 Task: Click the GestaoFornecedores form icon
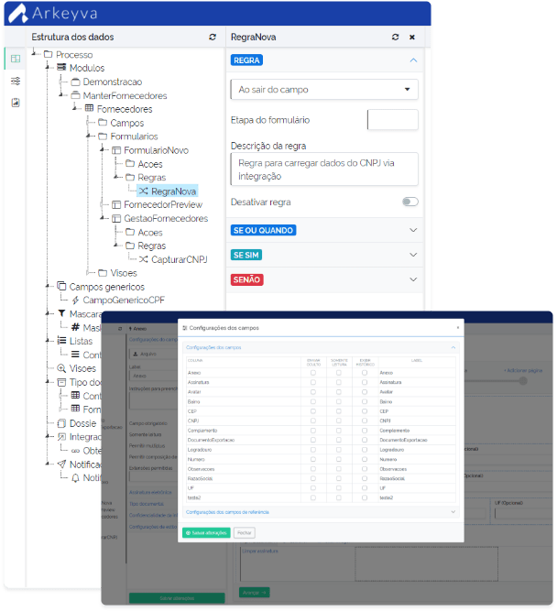116,218
